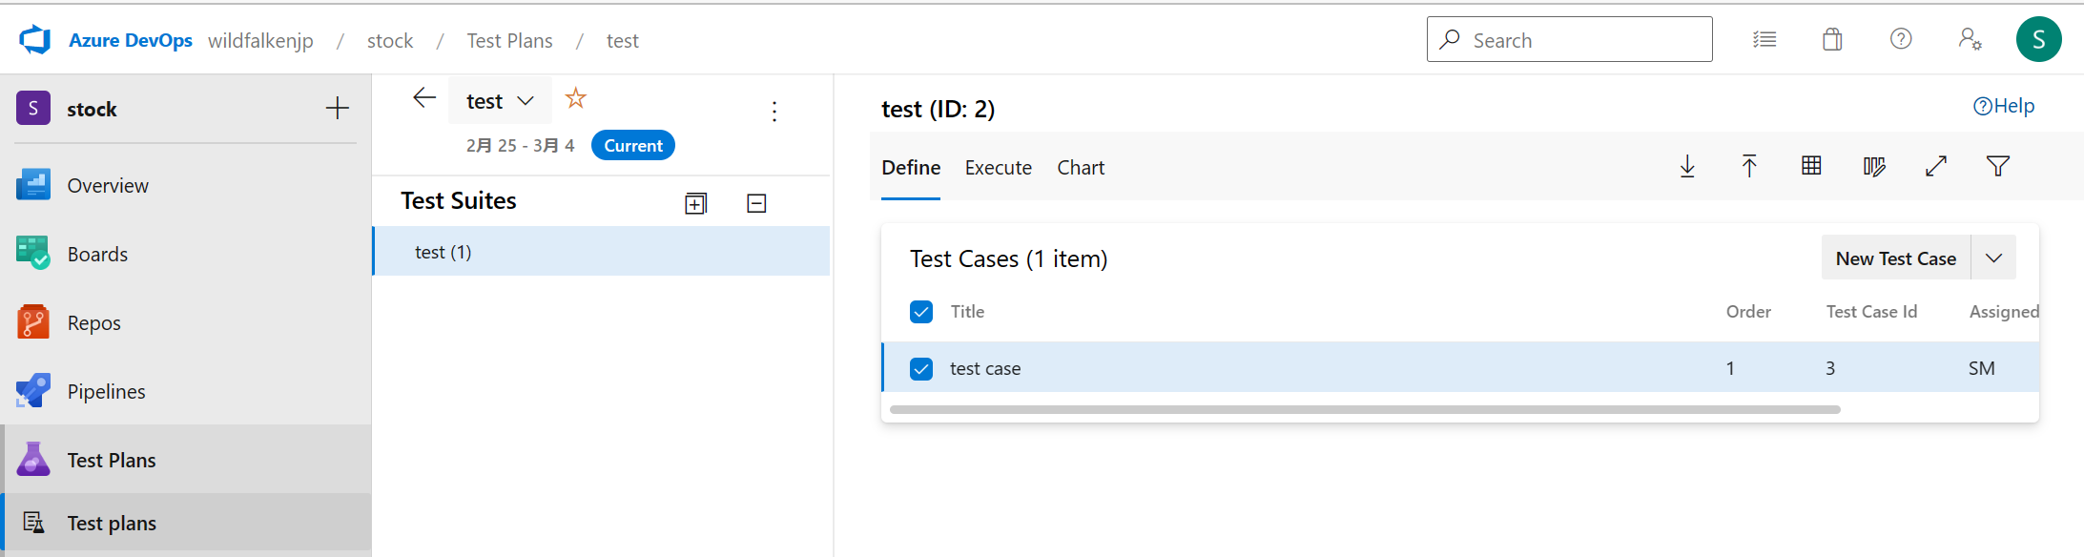Open the filter funnel icon
This screenshot has width=2084, height=557.
[x=1998, y=167]
